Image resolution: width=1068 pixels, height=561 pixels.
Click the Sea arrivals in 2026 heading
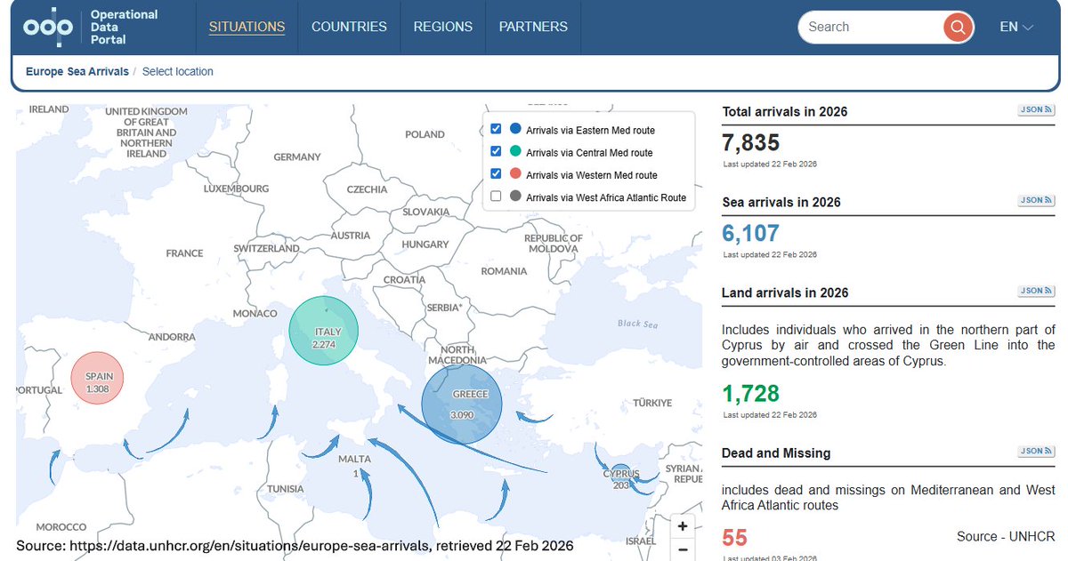pos(781,202)
